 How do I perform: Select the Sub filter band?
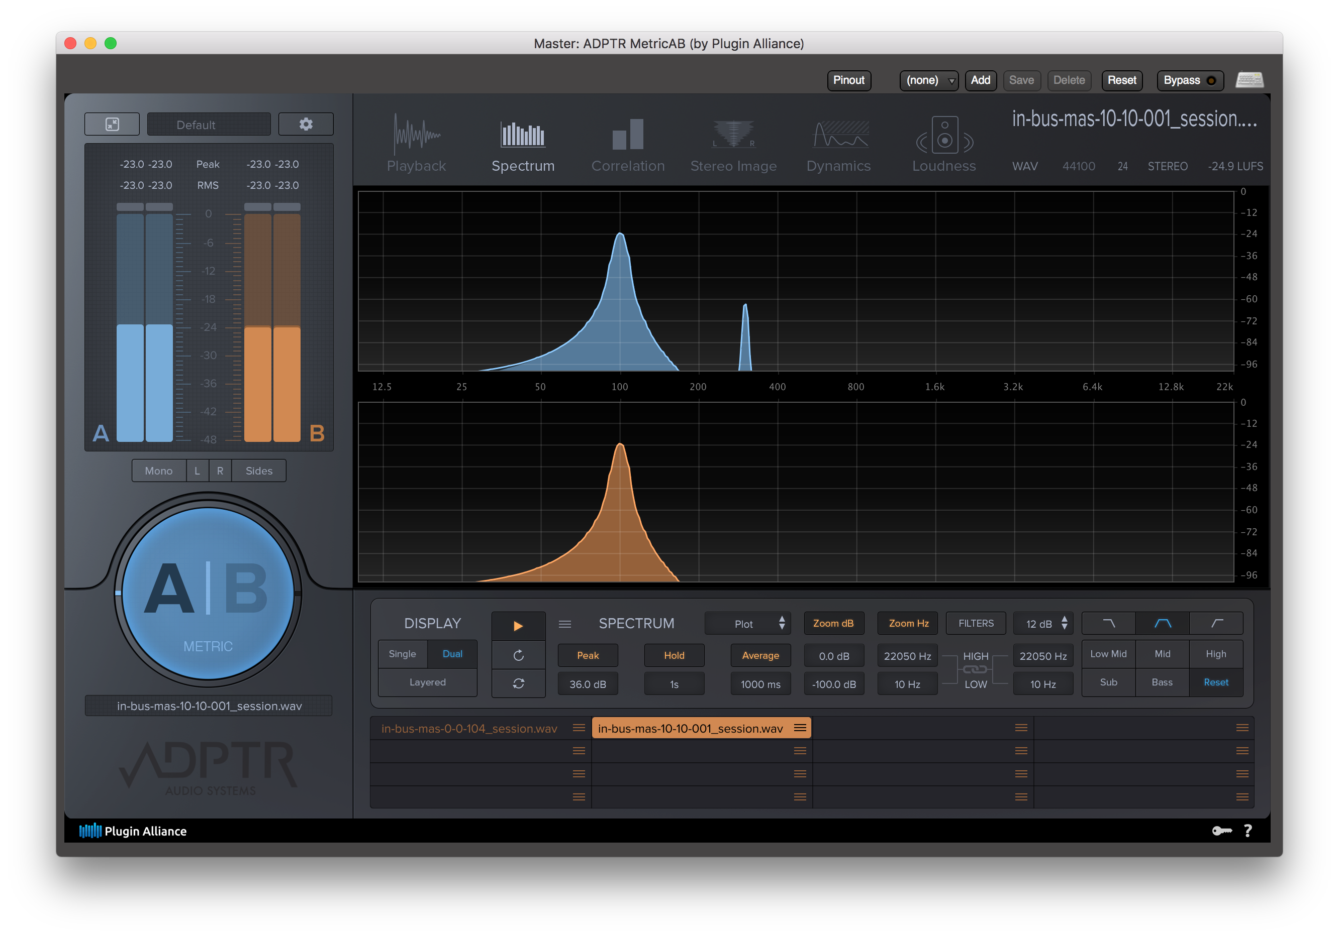click(x=1109, y=682)
